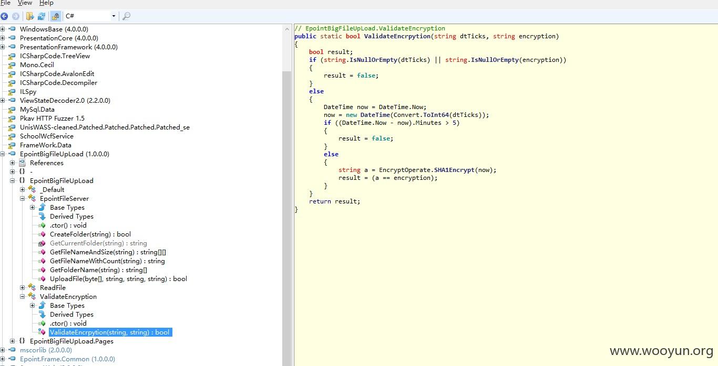Select the ICSharpCode.AvalonEdit assembly icon
Screen dimensions: 718x366
[12, 74]
